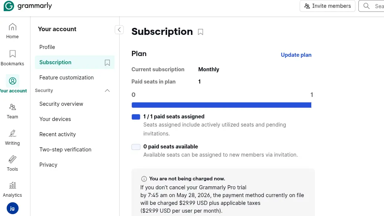Click the jg user avatar
Viewport: 384px width, 216px height.
point(13,209)
